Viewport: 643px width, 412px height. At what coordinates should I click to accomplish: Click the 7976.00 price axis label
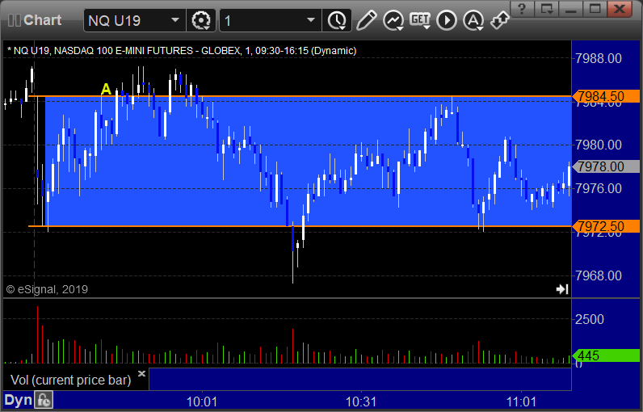tap(599, 188)
